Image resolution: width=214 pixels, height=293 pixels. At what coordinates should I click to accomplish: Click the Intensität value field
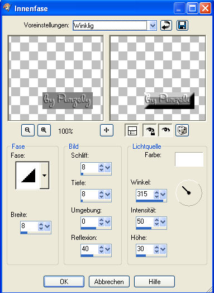pos(145,221)
